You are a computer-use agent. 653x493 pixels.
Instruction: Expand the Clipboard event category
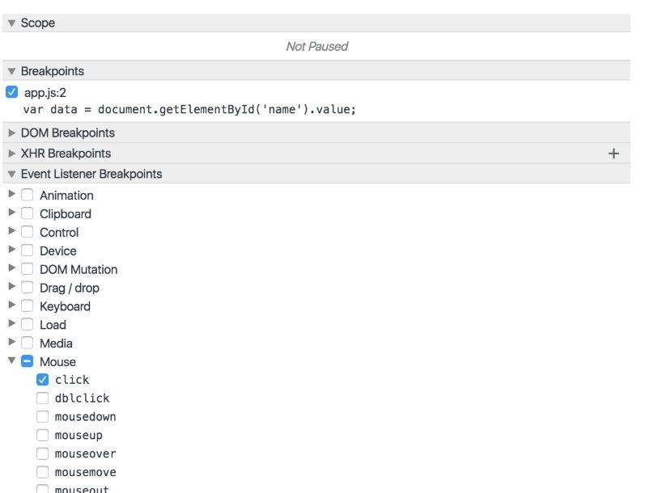11,213
